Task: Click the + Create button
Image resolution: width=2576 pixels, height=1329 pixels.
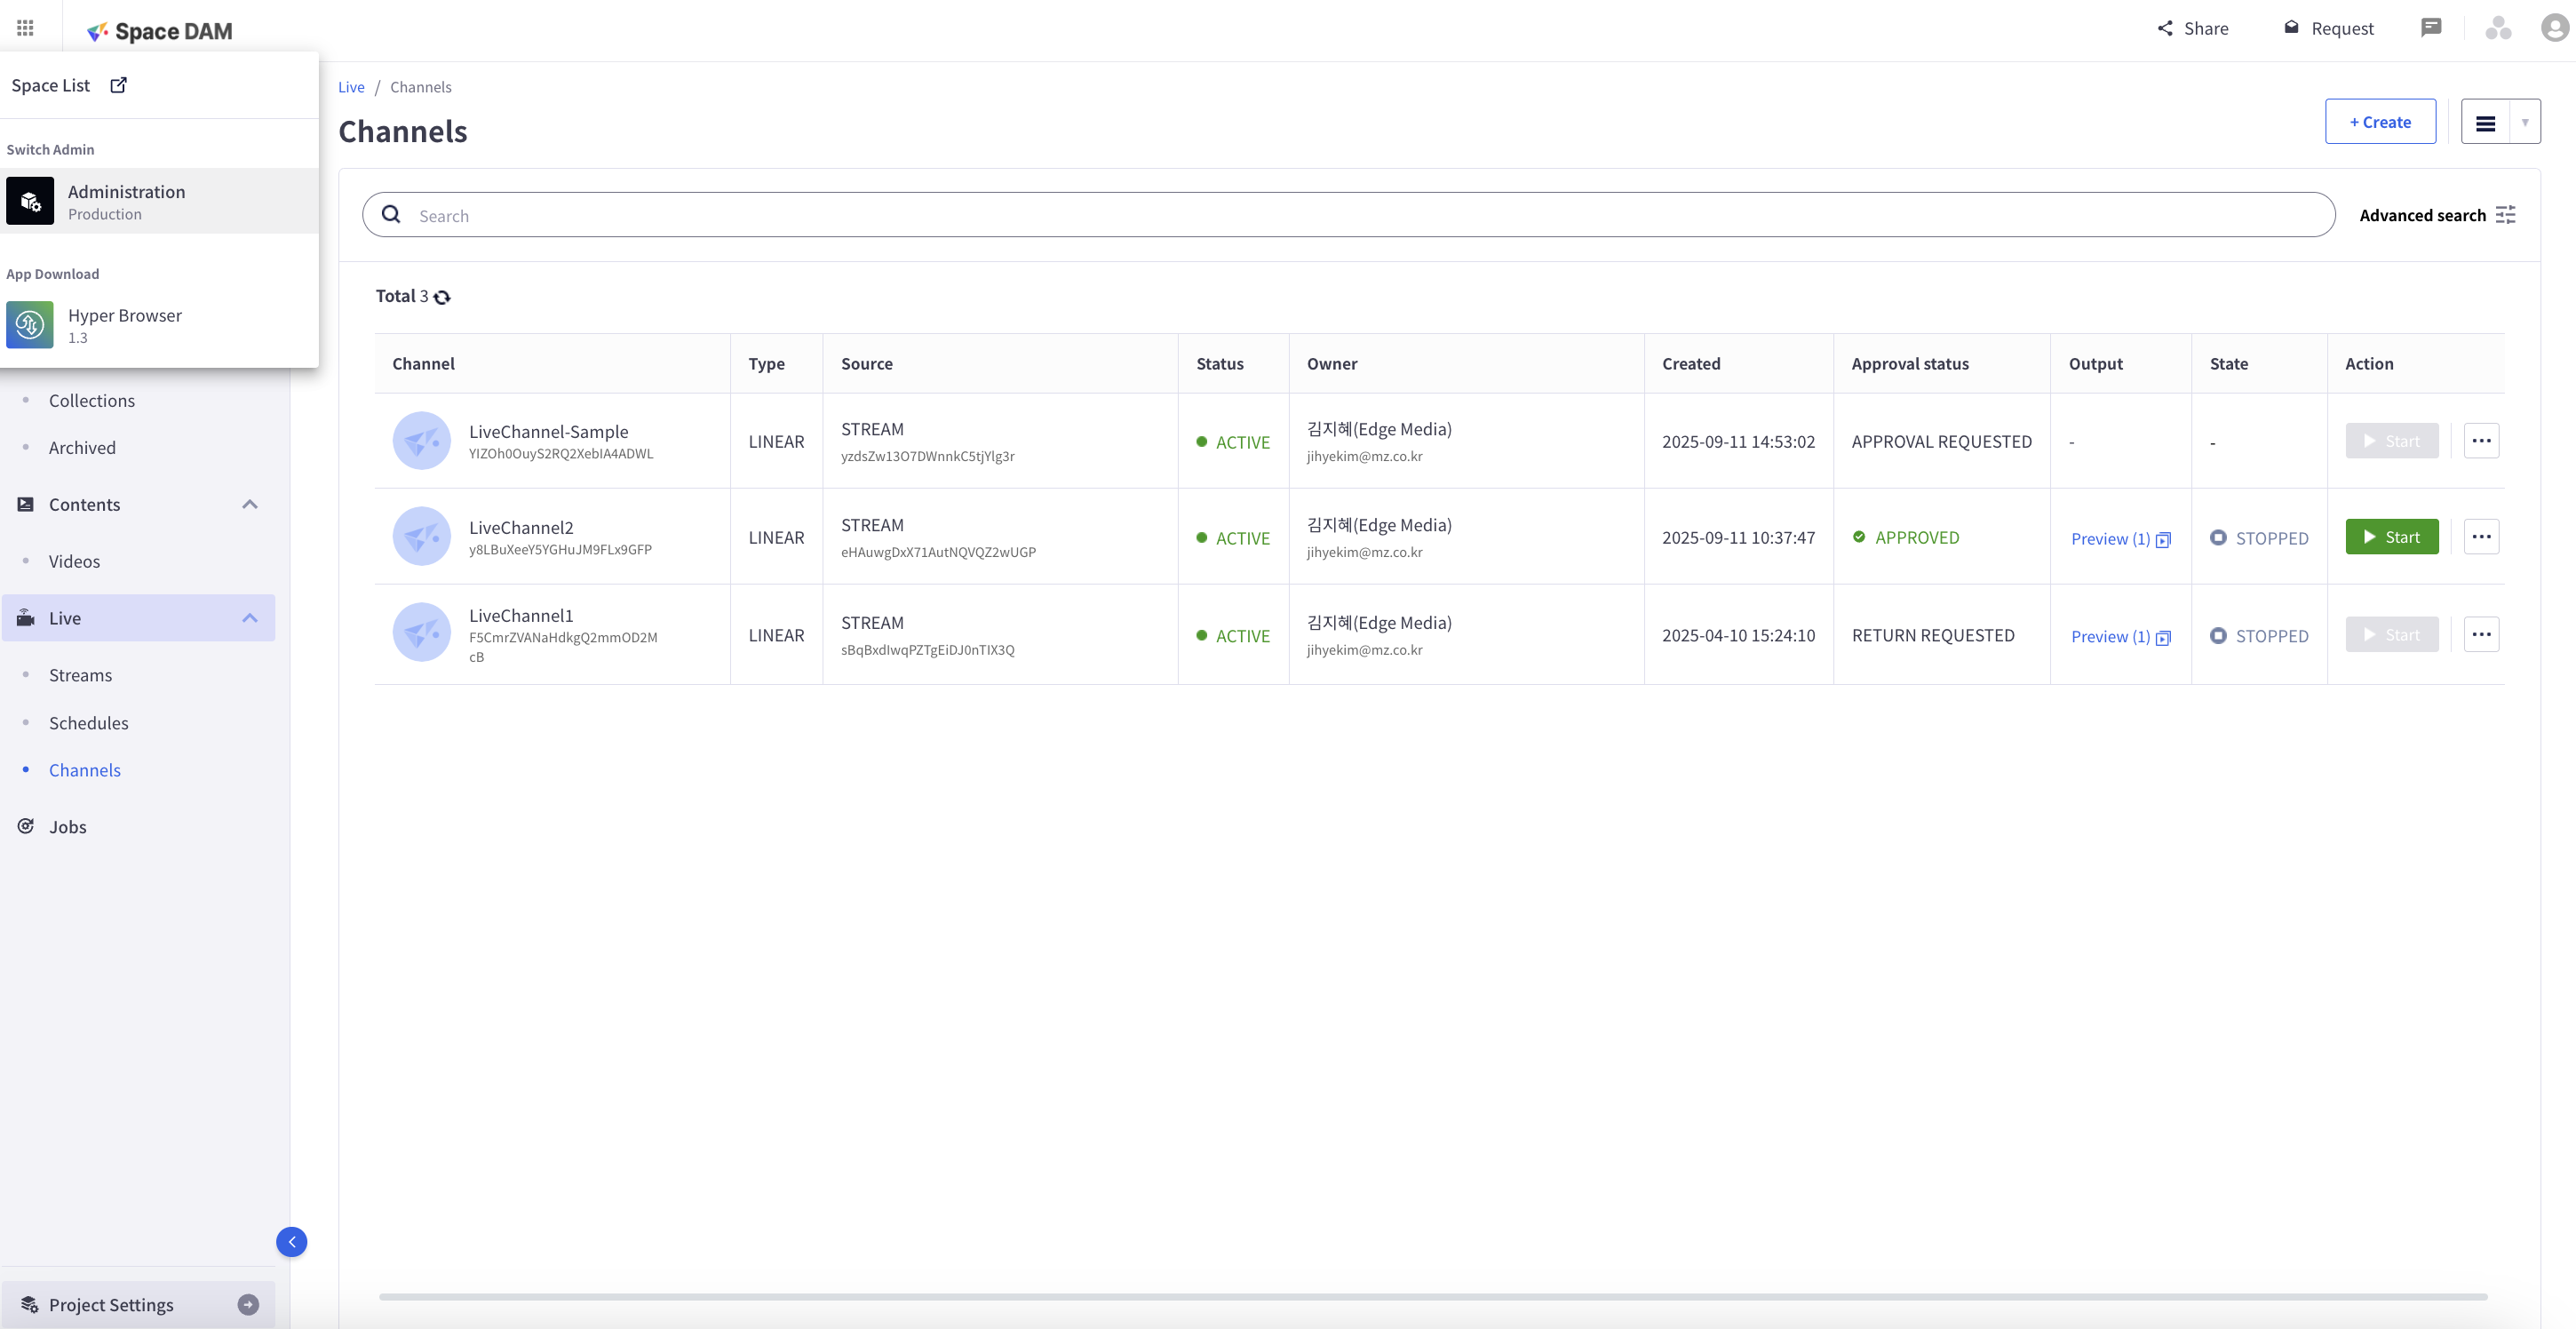Action: (x=2380, y=122)
